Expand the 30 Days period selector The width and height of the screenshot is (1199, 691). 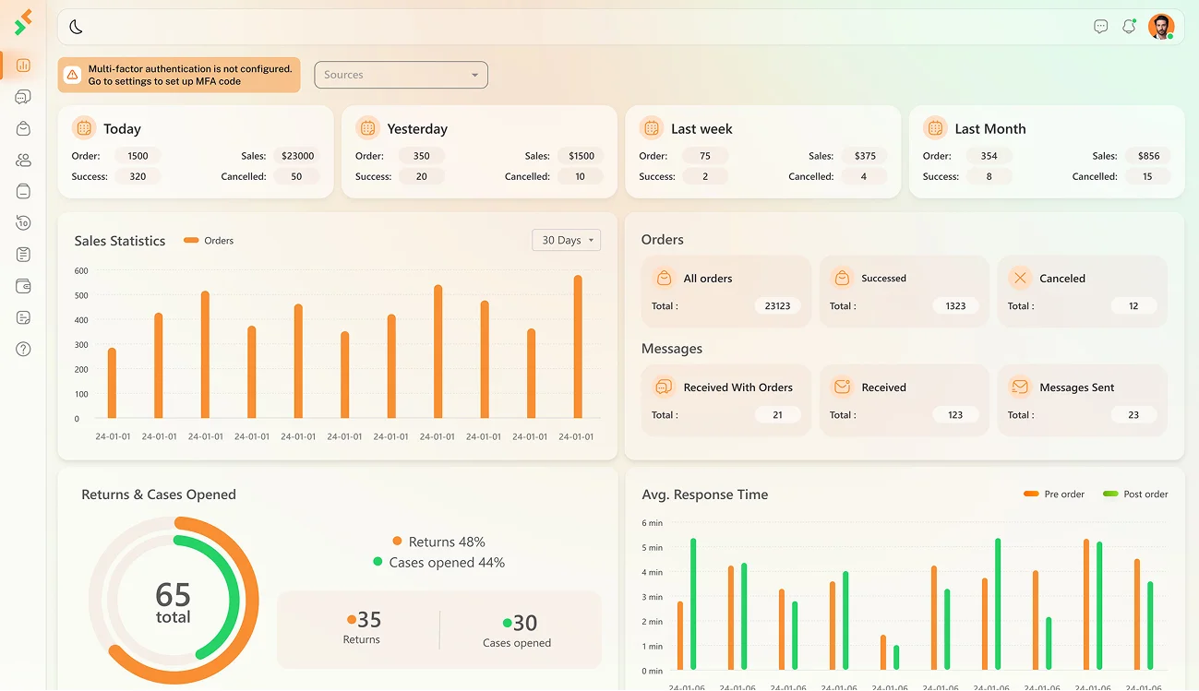(x=566, y=240)
